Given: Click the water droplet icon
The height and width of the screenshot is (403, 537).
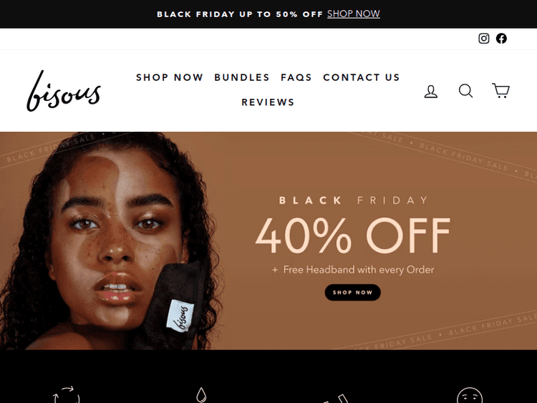Looking at the screenshot, I should 201,395.
